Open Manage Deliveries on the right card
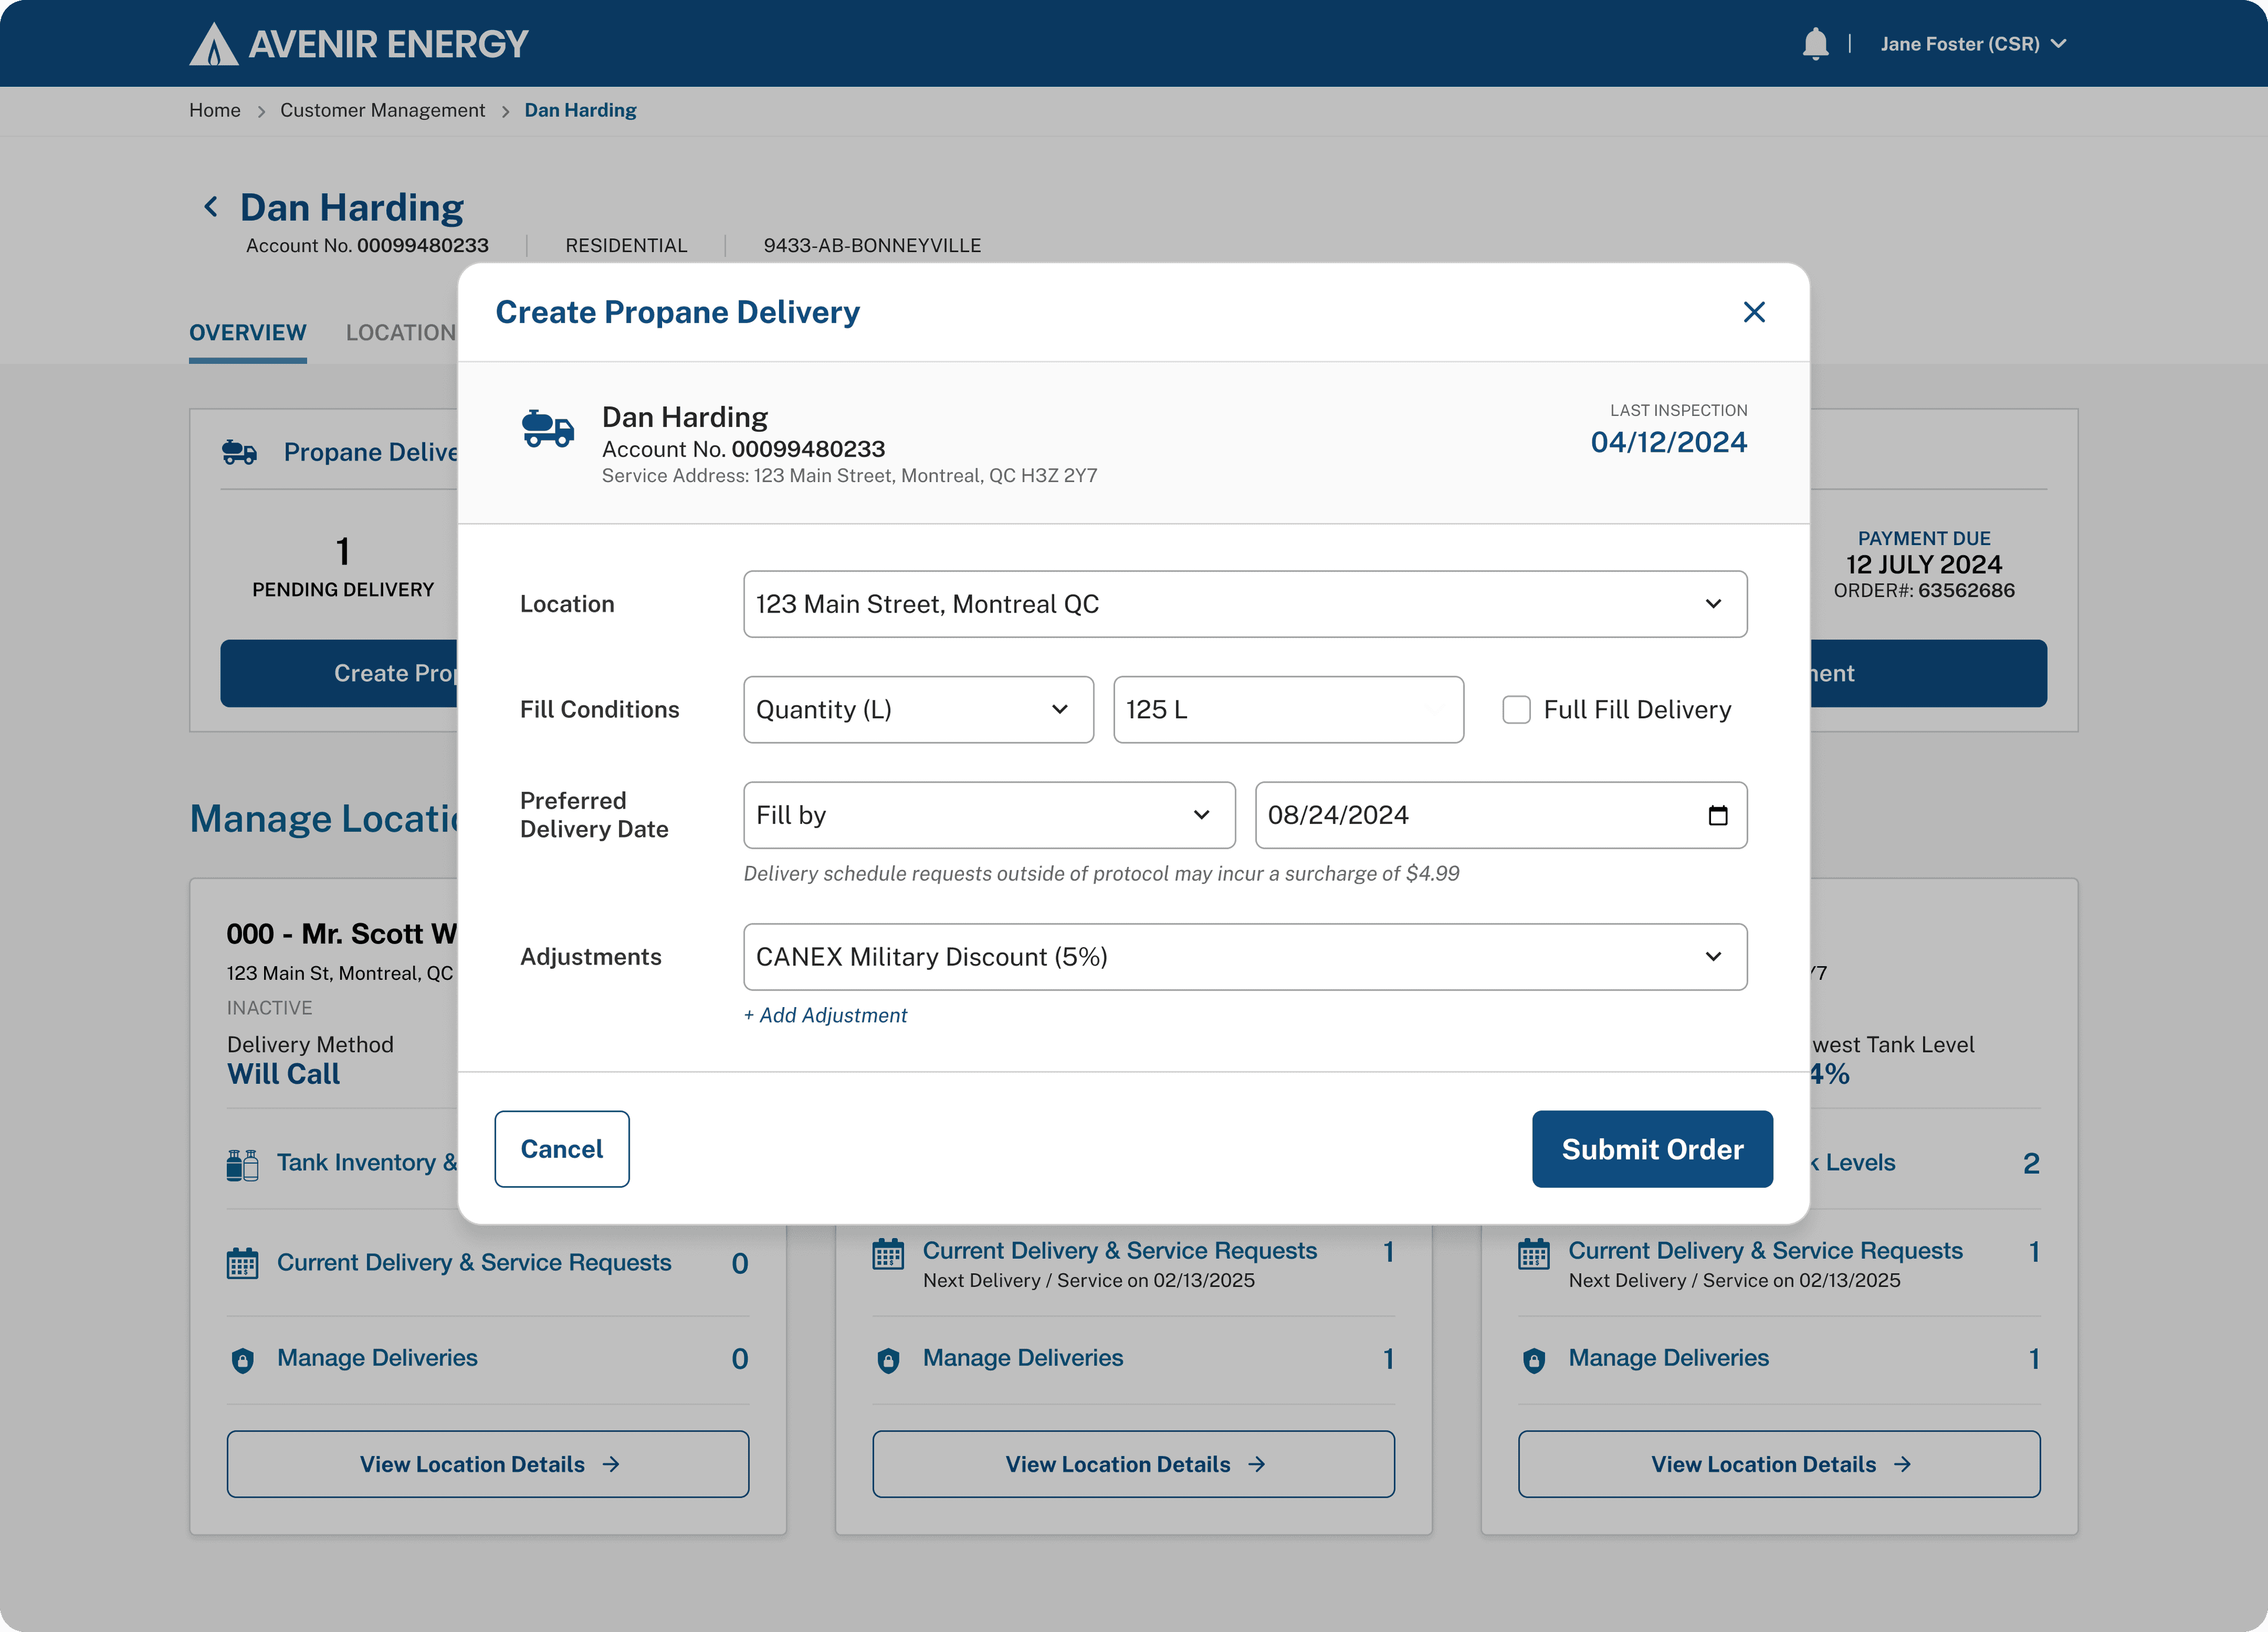Image resolution: width=2268 pixels, height=1632 pixels. 1668,1358
